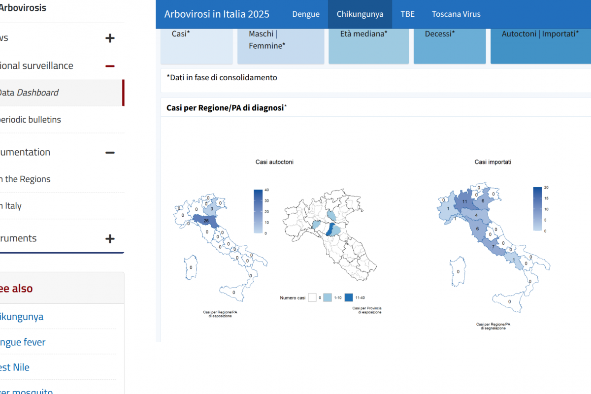Click the 1-10 light blue legend swatch

327,297
